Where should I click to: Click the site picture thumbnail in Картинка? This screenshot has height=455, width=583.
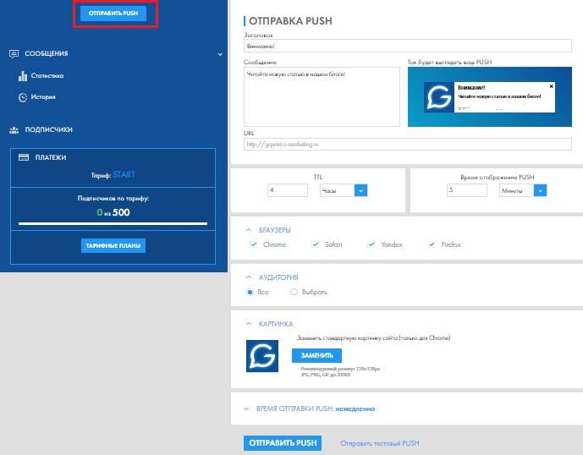(x=262, y=356)
